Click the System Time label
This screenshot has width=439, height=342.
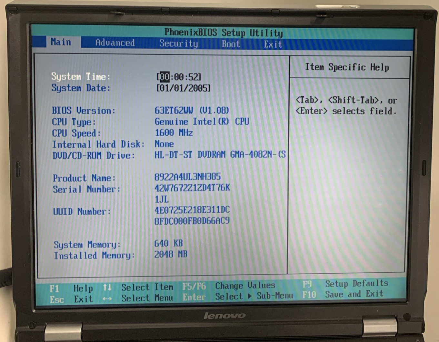click(x=81, y=76)
